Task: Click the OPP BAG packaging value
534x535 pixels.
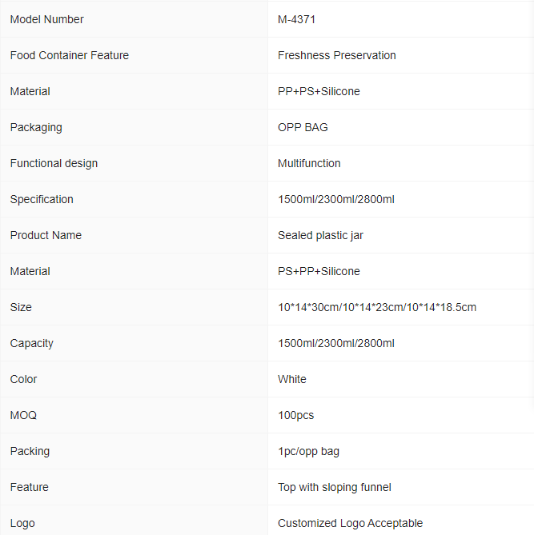Action: coord(303,127)
